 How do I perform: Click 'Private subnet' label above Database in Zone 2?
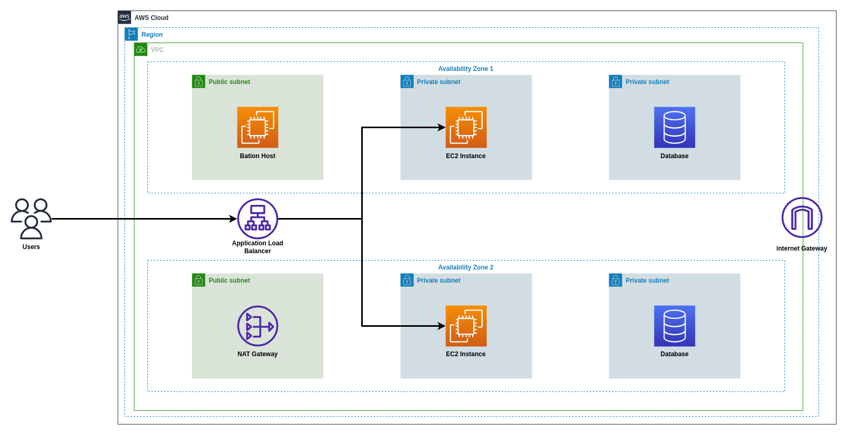click(x=647, y=281)
